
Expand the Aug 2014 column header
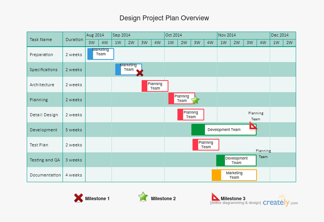pyautogui.click(x=98, y=35)
